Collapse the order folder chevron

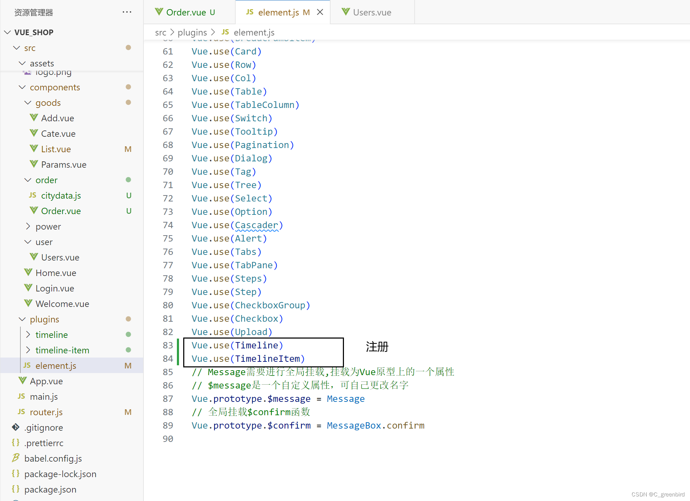[28, 180]
